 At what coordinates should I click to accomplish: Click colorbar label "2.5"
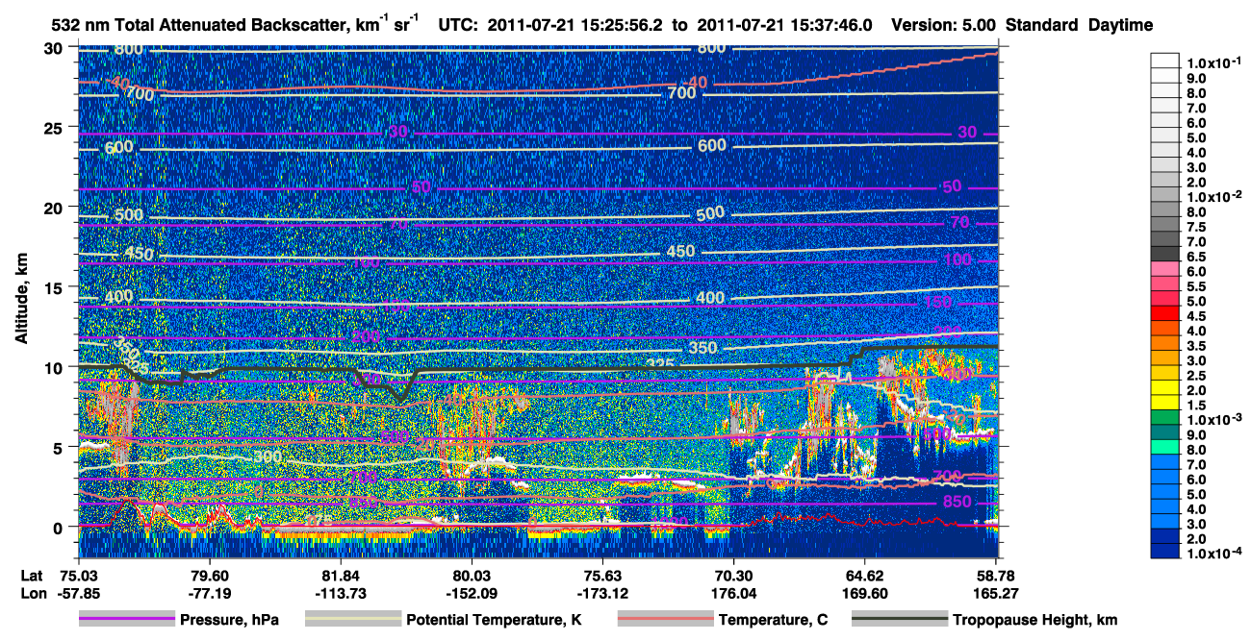pyautogui.click(x=1197, y=376)
